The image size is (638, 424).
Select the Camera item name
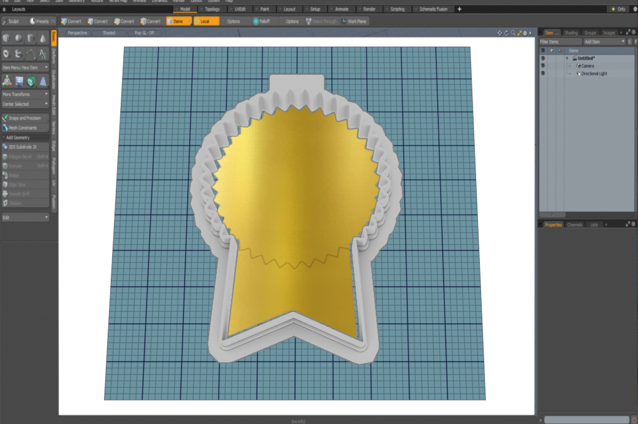pyautogui.click(x=588, y=66)
